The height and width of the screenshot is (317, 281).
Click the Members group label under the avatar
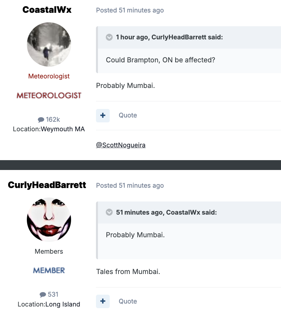point(49,251)
